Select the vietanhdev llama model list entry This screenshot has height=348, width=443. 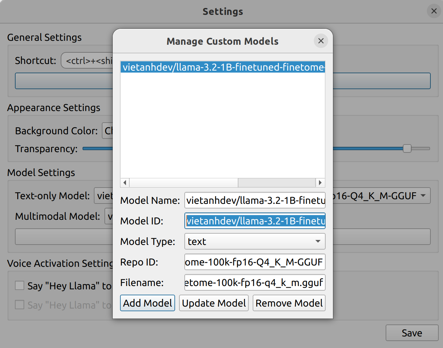pos(222,67)
